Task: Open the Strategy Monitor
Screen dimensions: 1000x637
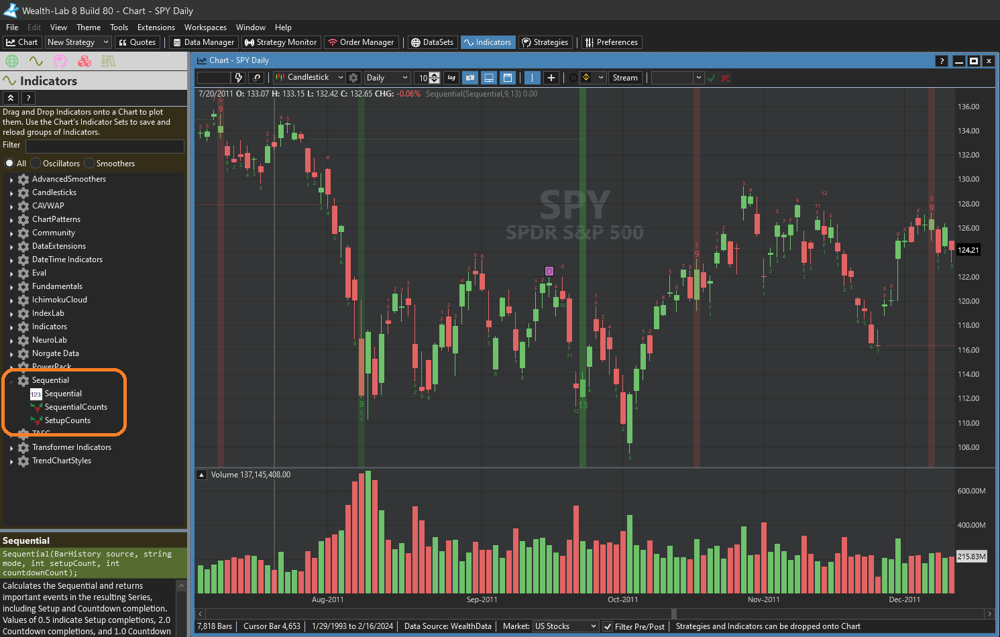Action: (280, 42)
